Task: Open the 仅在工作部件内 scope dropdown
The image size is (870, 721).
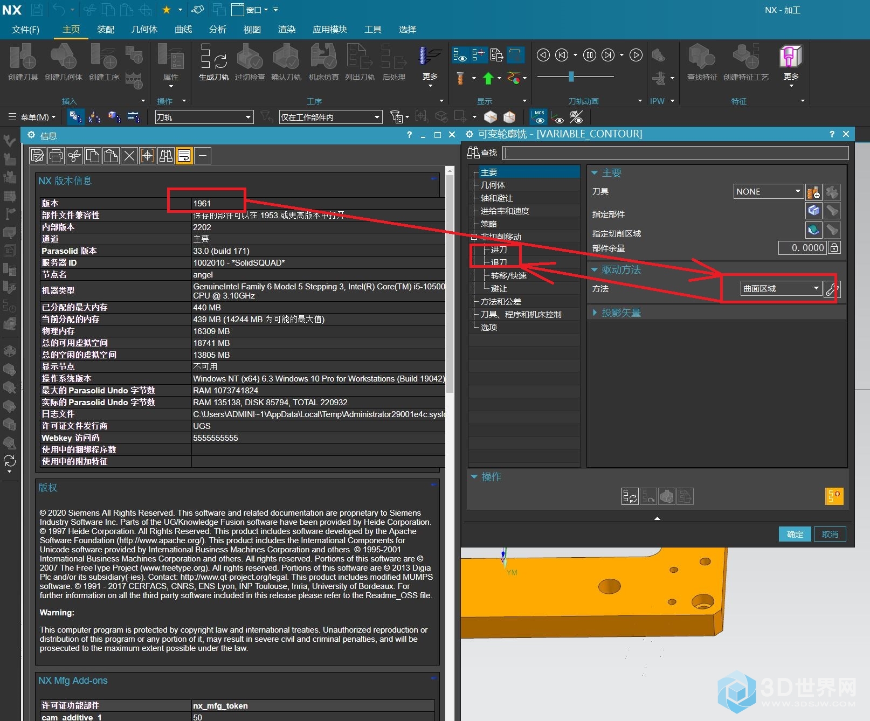Action: pyautogui.click(x=330, y=117)
